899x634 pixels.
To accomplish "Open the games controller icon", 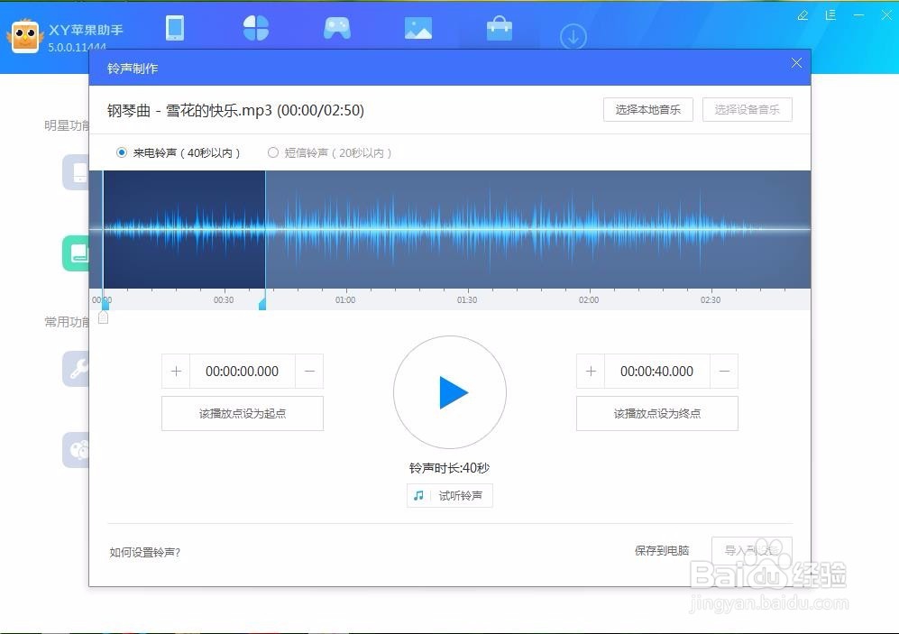I will point(337,28).
